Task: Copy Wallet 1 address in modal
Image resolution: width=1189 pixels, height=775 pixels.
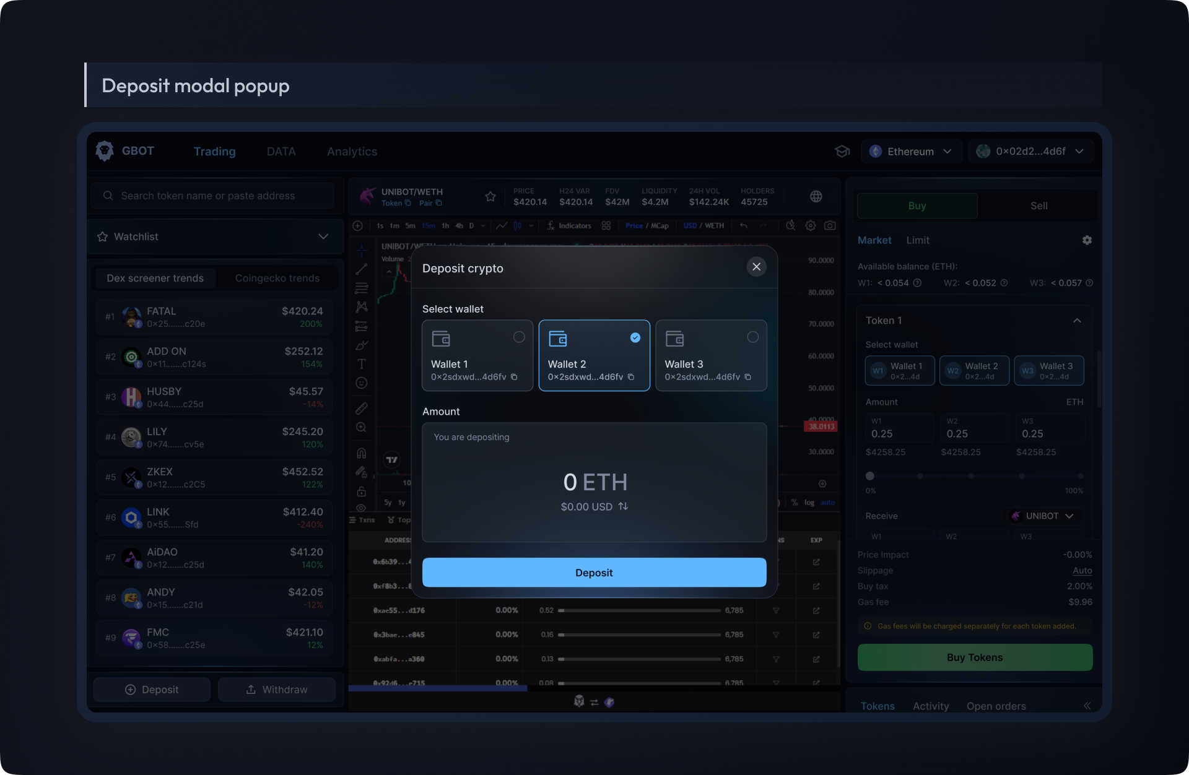Action: [x=514, y=377]
